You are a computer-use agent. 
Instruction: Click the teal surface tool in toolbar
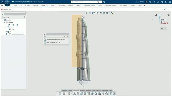click(x=92, y=94)
